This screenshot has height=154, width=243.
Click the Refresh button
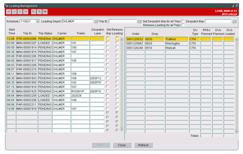point(144,145)
